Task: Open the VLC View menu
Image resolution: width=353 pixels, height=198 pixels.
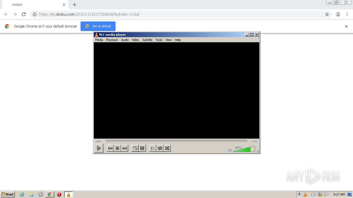Action: (x=169, y=40)
